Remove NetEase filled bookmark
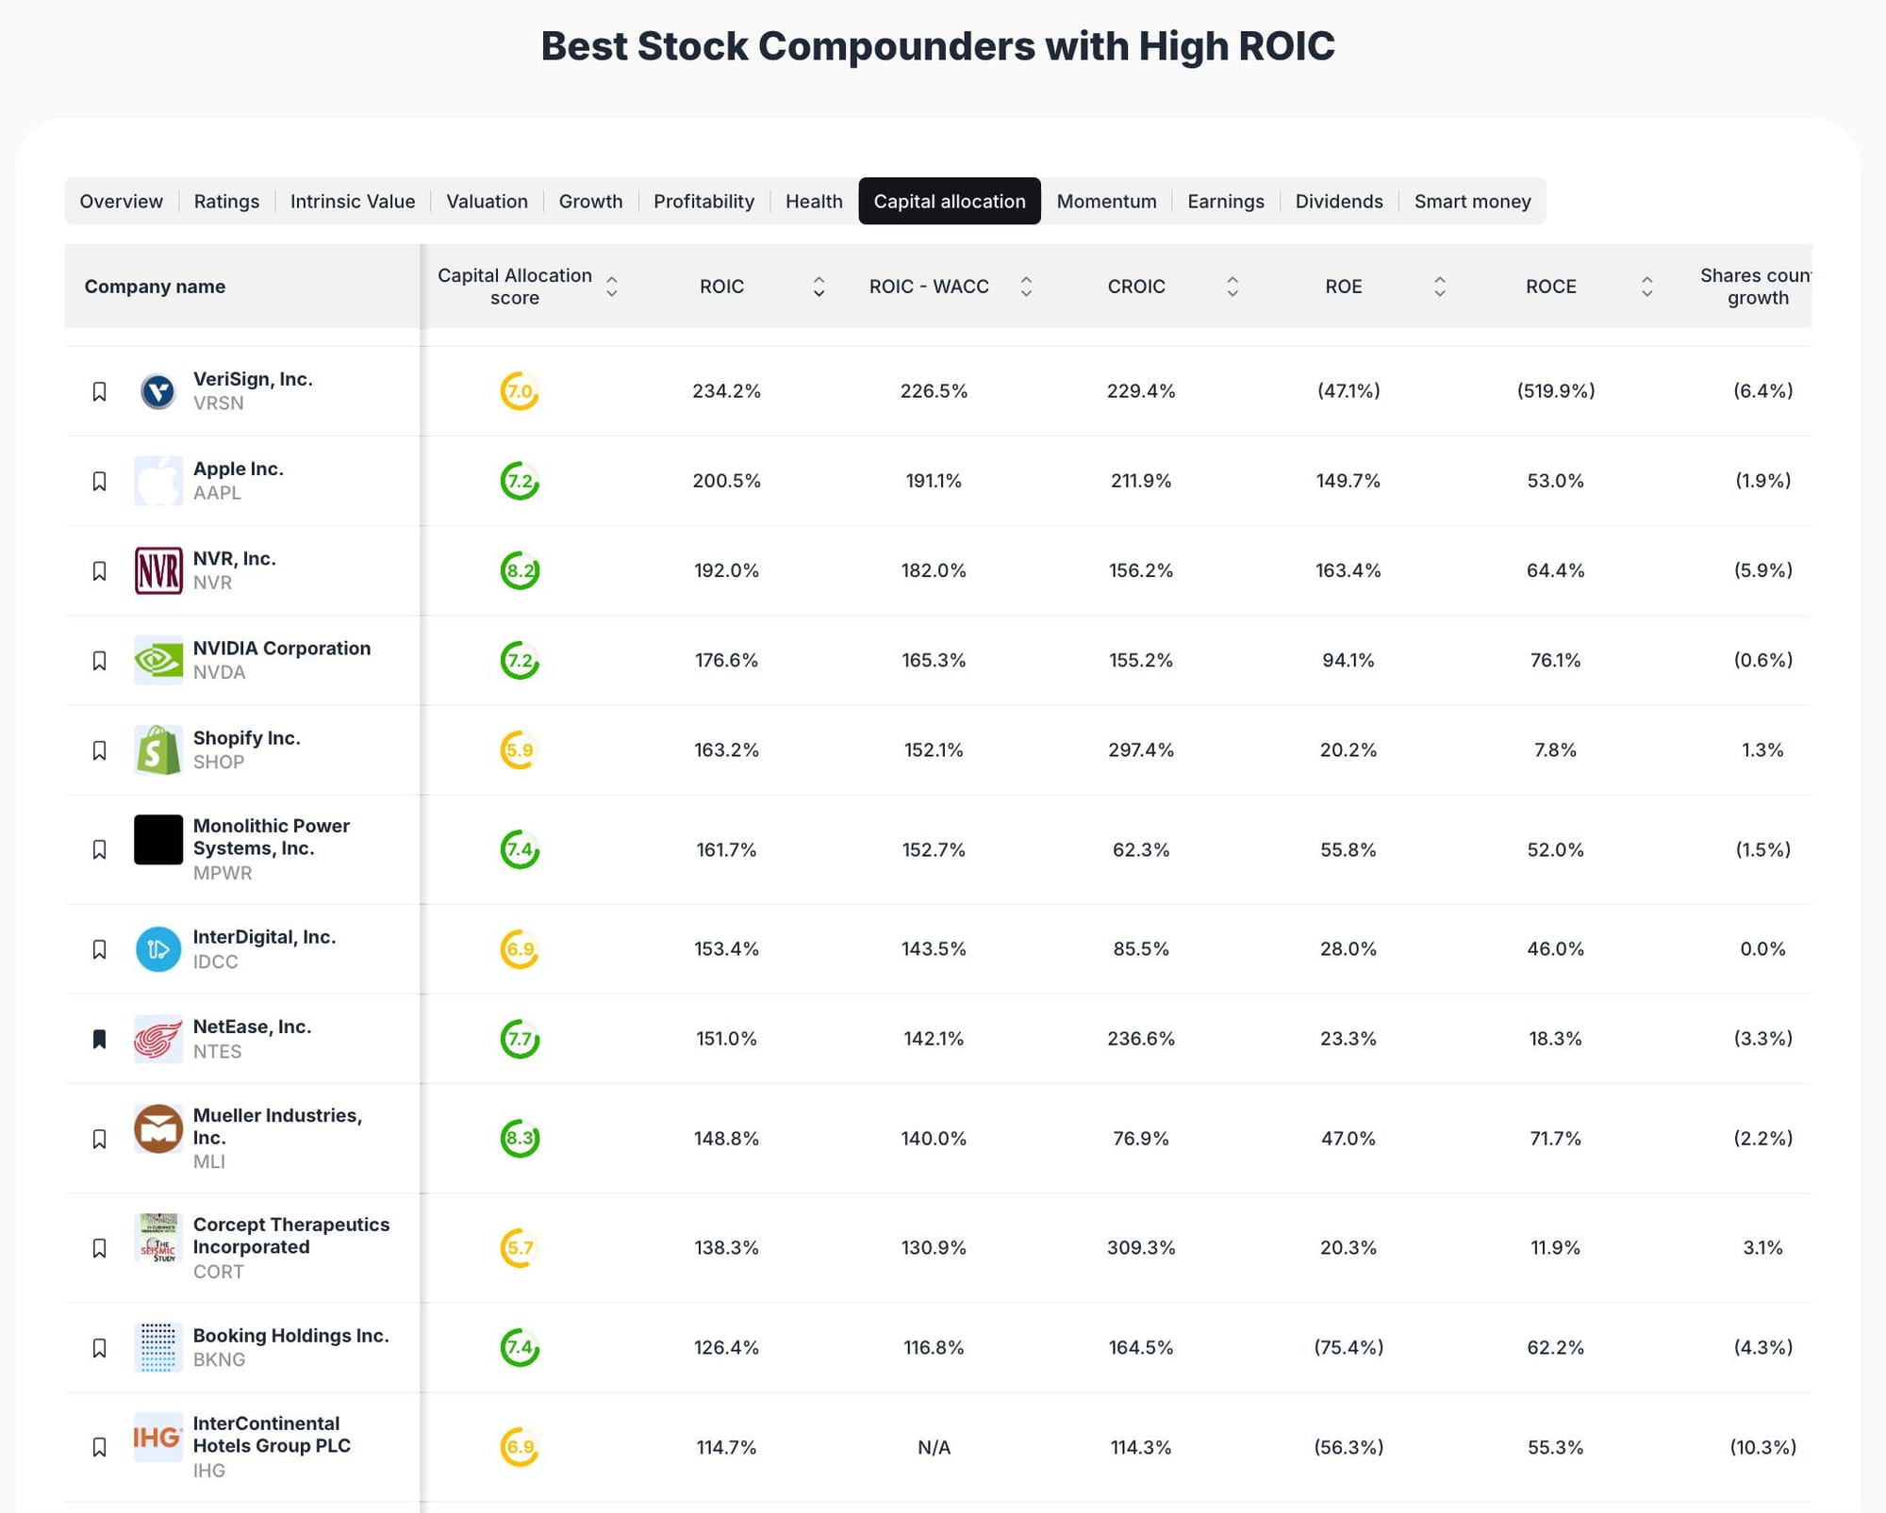The width and height of the screenshot is (1886, 1513). 99,1039
